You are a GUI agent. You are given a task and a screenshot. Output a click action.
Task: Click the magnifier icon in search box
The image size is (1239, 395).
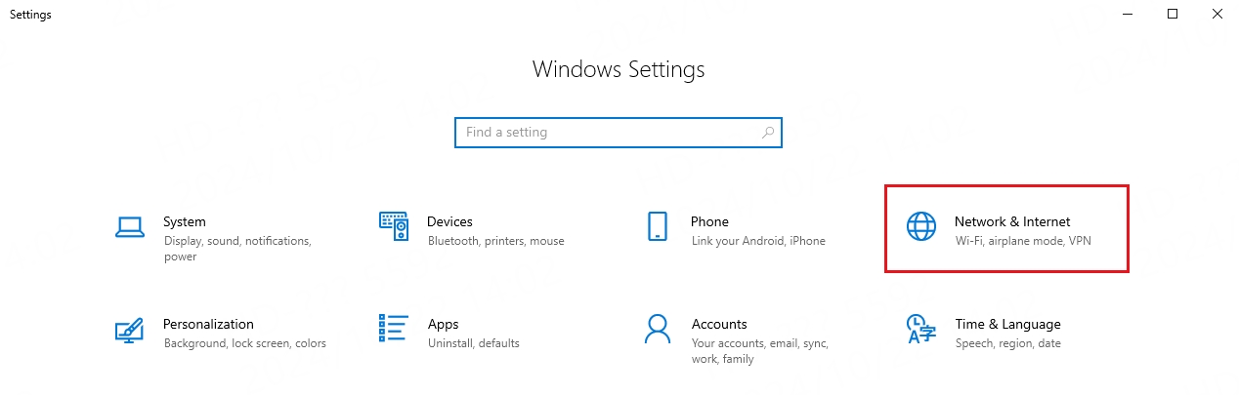click(x=768, y=133)
